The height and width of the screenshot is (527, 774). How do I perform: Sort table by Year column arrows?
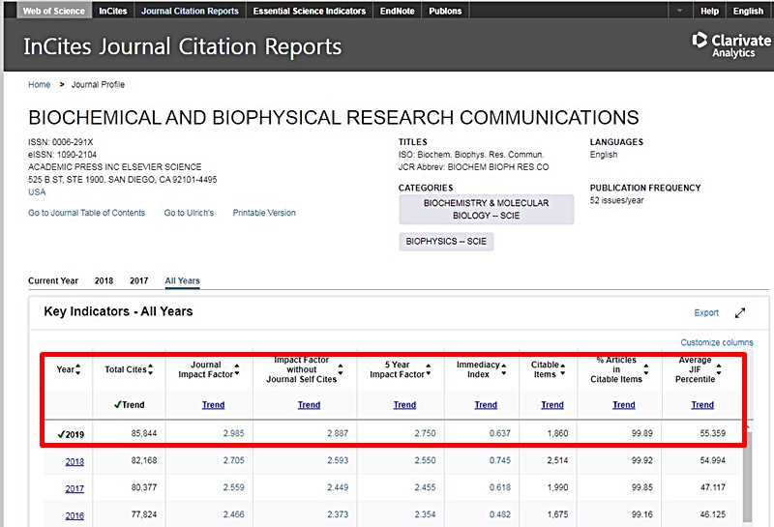pos(78,369)
